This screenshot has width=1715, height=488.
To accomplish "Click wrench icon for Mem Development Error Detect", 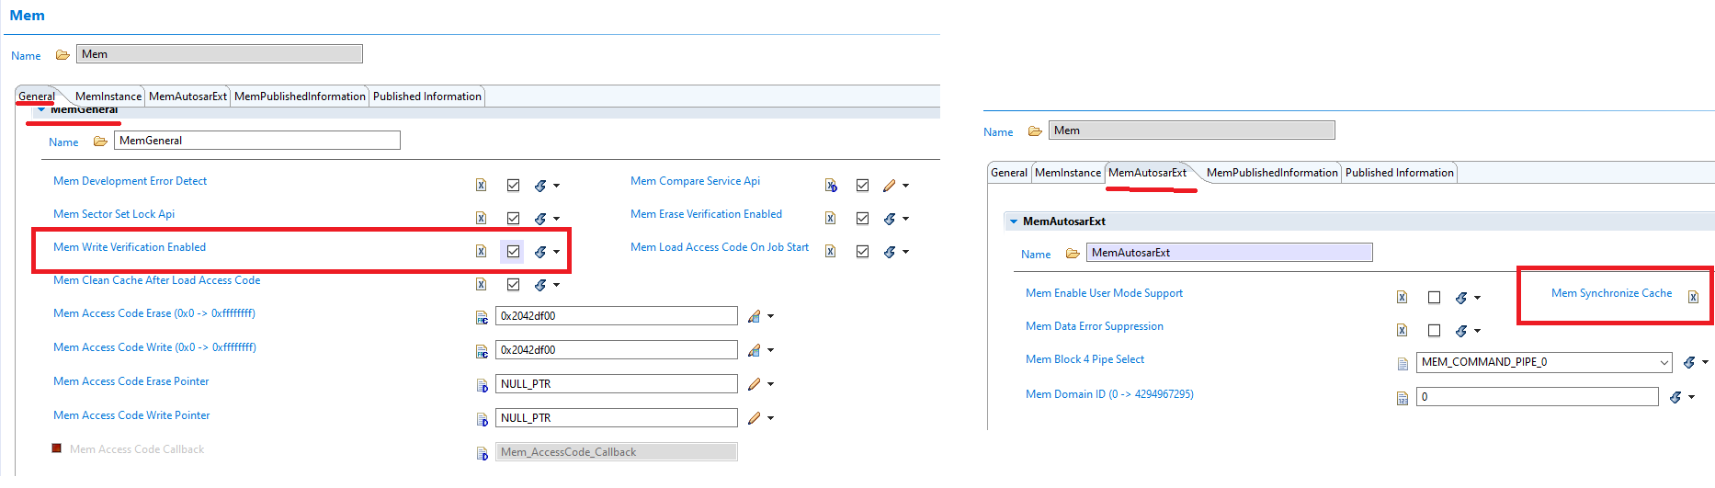I will point(540,186).
